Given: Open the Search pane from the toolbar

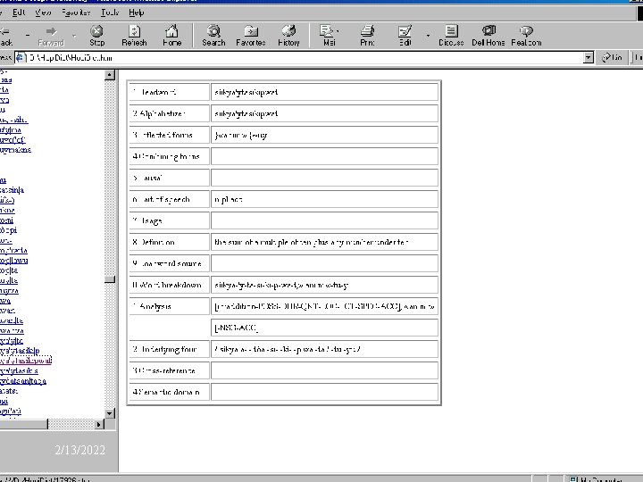Looking at the screenshot, I should (x=213, y=36).
